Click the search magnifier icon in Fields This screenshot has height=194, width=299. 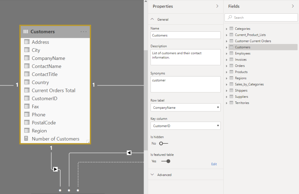click(230, 17)
